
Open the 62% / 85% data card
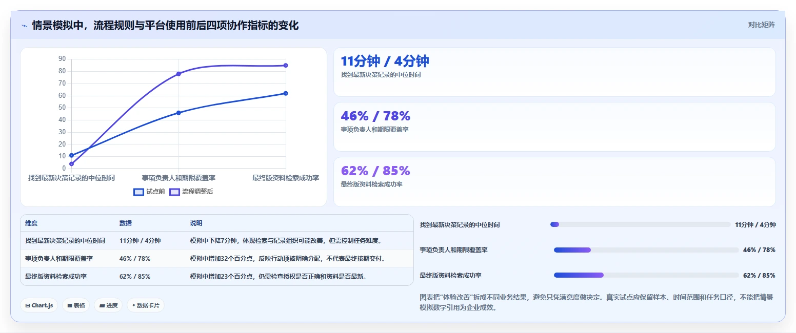tap(554, 182)
